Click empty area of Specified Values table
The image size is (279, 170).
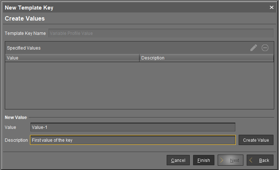coord(139,85)
